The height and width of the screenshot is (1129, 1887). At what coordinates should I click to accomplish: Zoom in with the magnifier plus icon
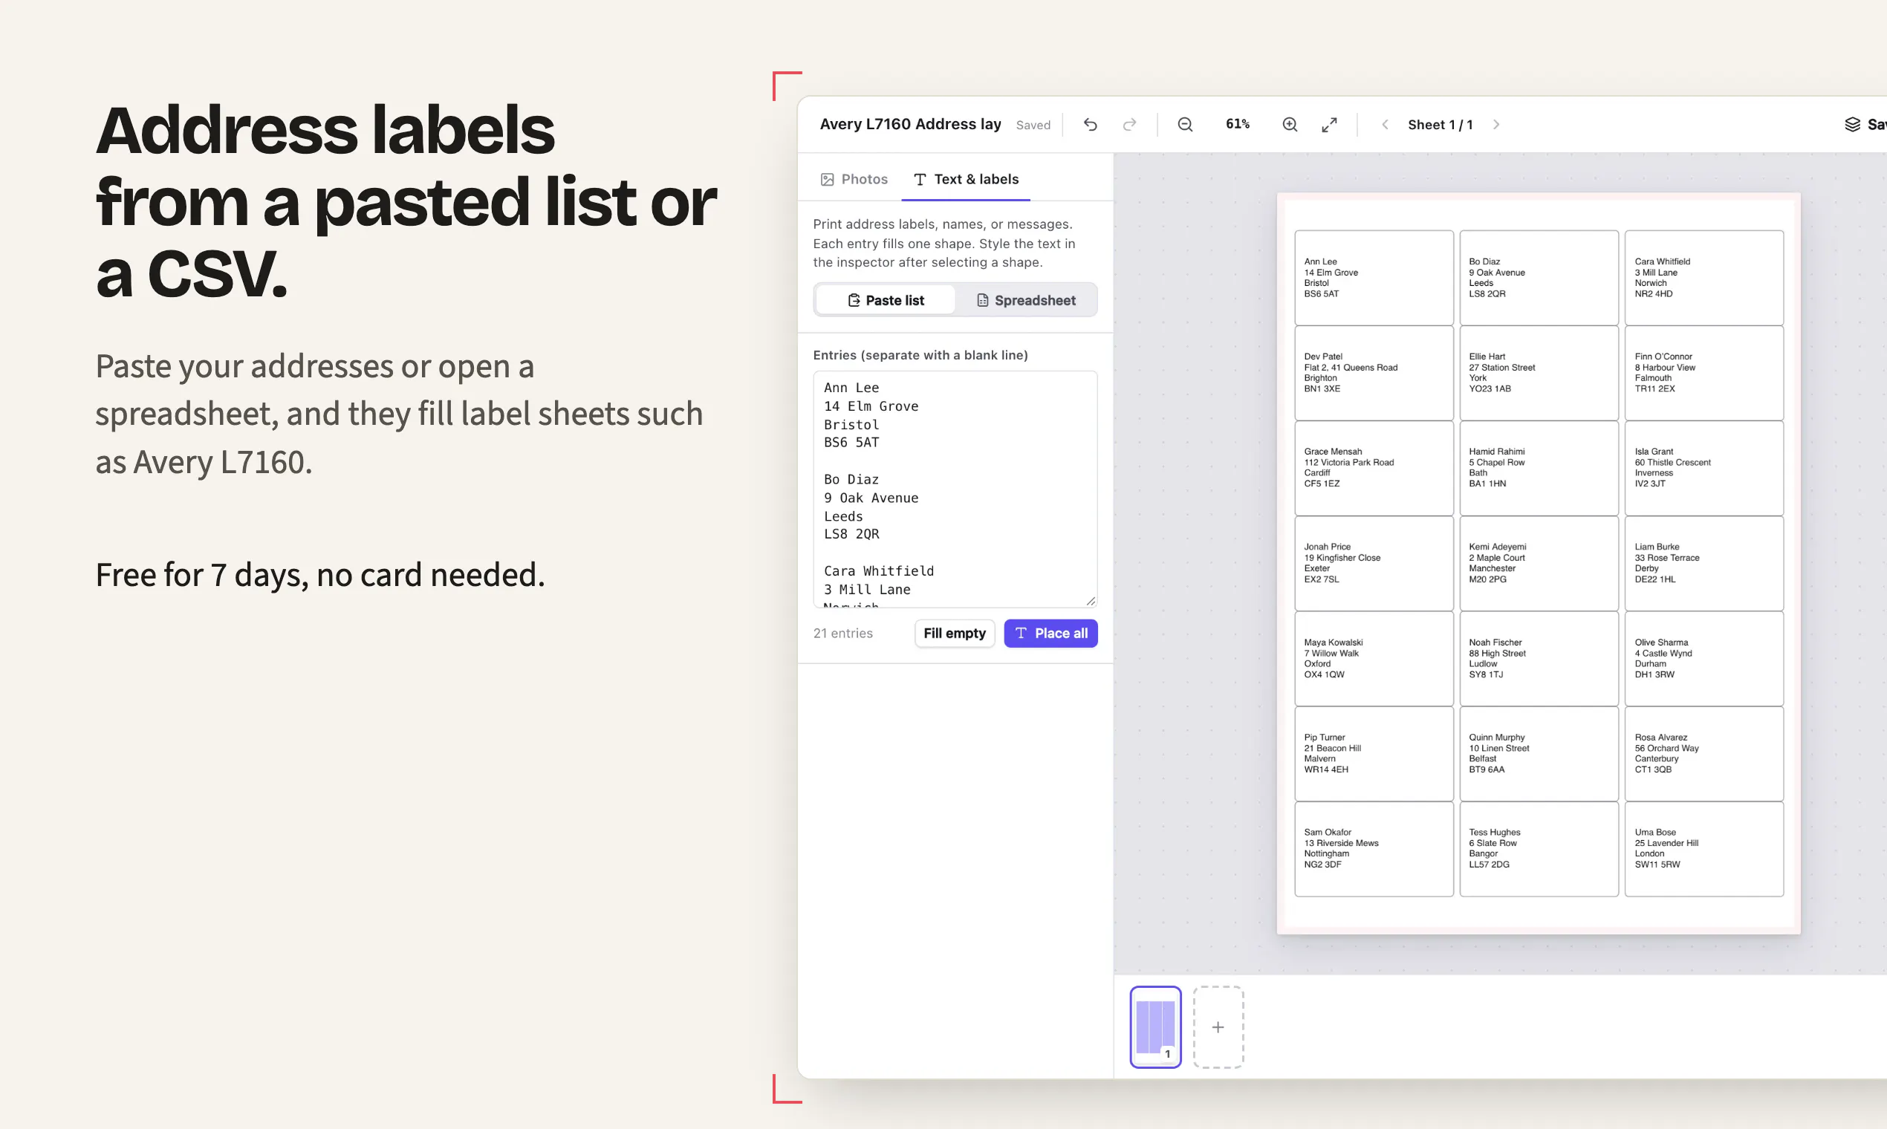click(1290, 125)
